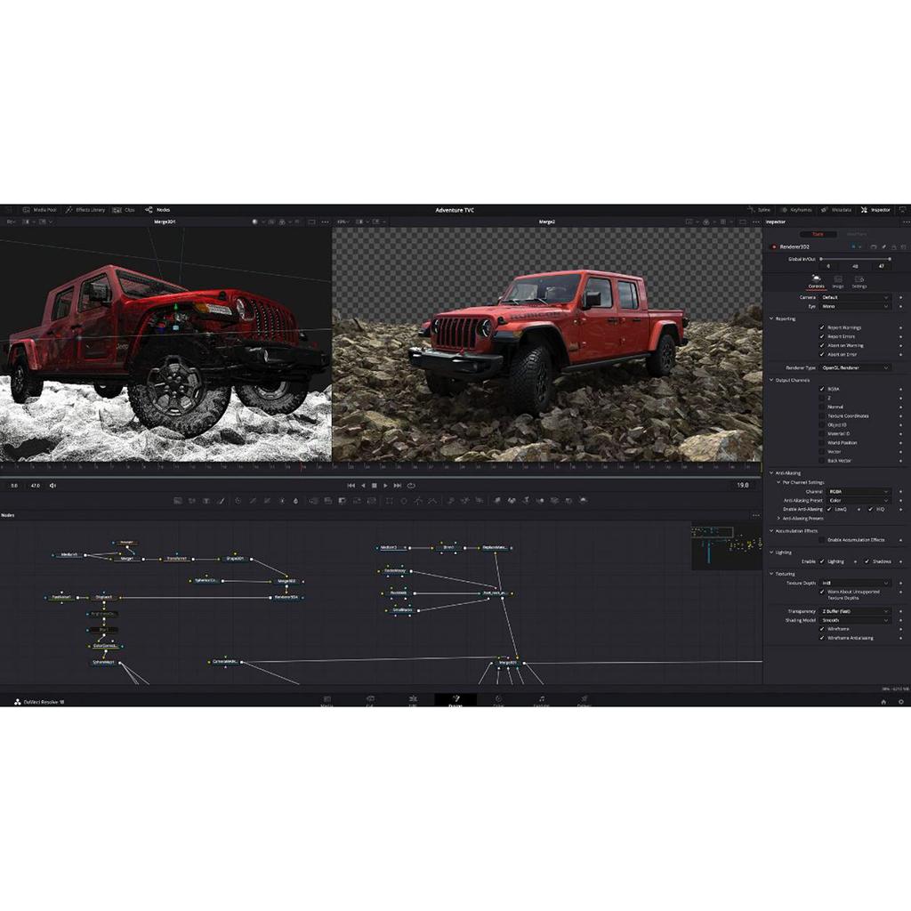Screen dimensions: 911x911
Task: Check Enable Accumulation Effects
Action: tap(821, 540)
